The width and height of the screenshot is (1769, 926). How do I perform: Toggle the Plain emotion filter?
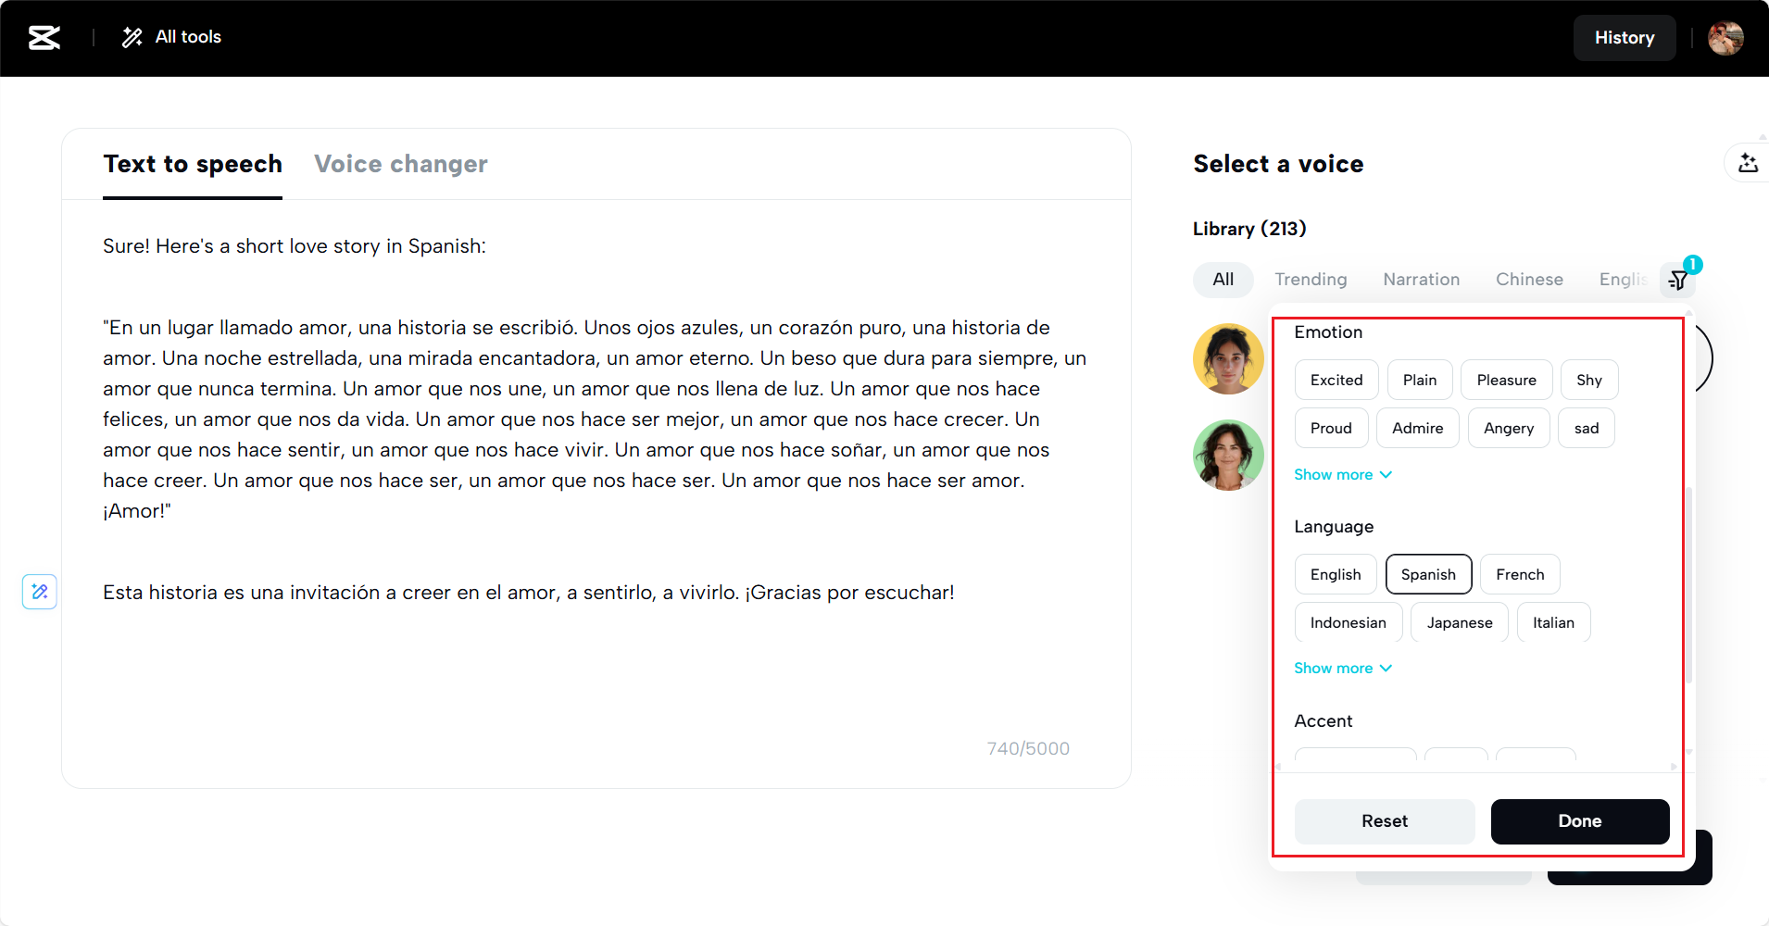click(x=1420, y=380)
